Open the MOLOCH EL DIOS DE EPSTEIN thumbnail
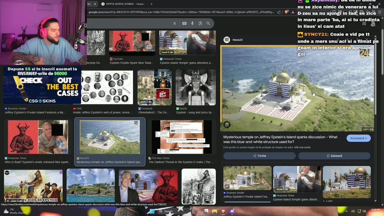This screenshot has height=216, width=384. pos(33,186)
